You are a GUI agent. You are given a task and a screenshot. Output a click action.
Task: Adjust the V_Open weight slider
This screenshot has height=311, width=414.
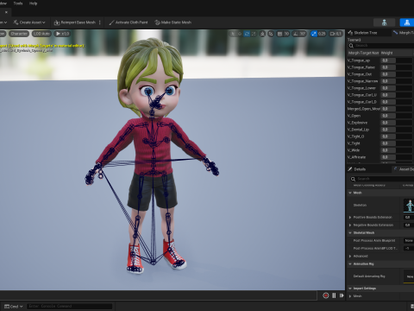tap(397, 116)
